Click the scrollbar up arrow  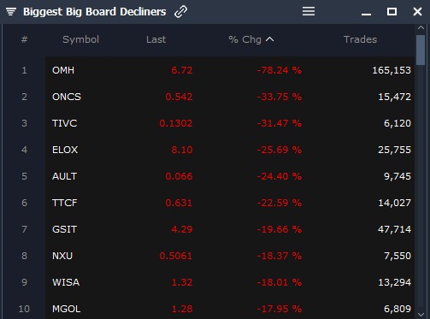coord(421,27)
